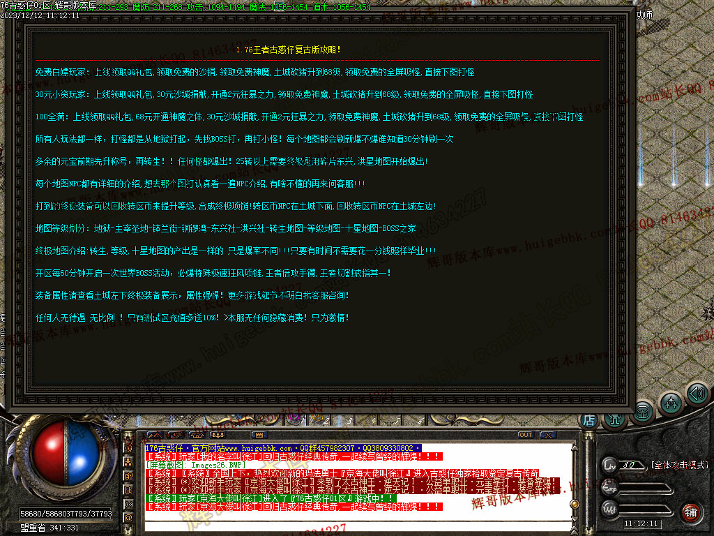This screenshot has height=536, width=714.
Task: Click the chat scrollbar down arrow
Action: 575,520
